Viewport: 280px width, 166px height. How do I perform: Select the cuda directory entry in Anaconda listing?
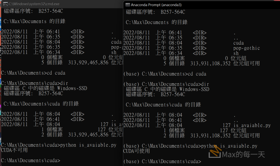(238, 43)
